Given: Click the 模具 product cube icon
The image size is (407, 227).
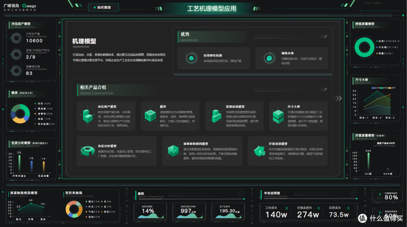Looking at the screenshot, I should [150, 116].
